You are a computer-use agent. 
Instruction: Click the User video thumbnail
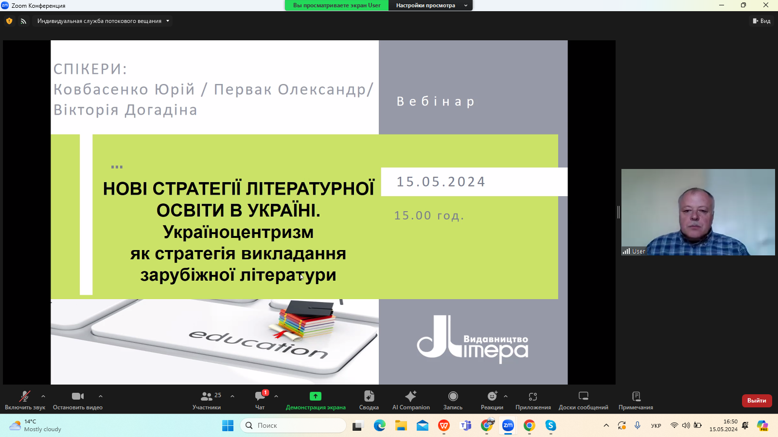698,212
